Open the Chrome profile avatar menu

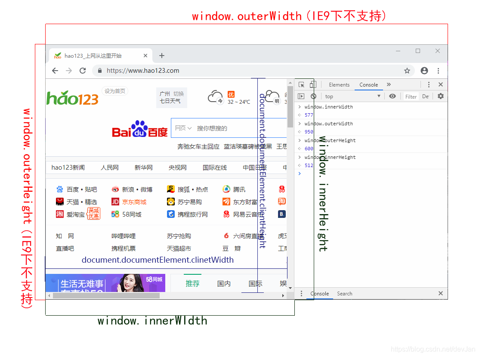tap(424, 71)
